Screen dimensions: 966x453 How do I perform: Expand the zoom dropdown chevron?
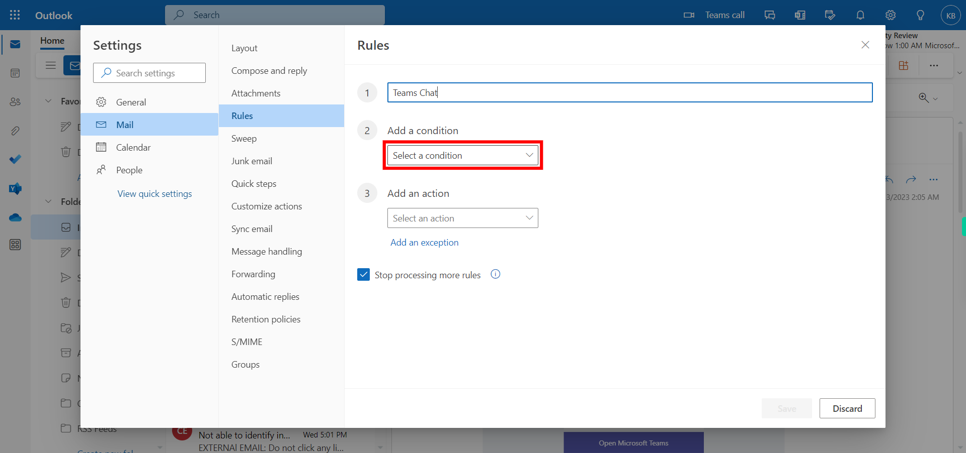tap(935, 98)
